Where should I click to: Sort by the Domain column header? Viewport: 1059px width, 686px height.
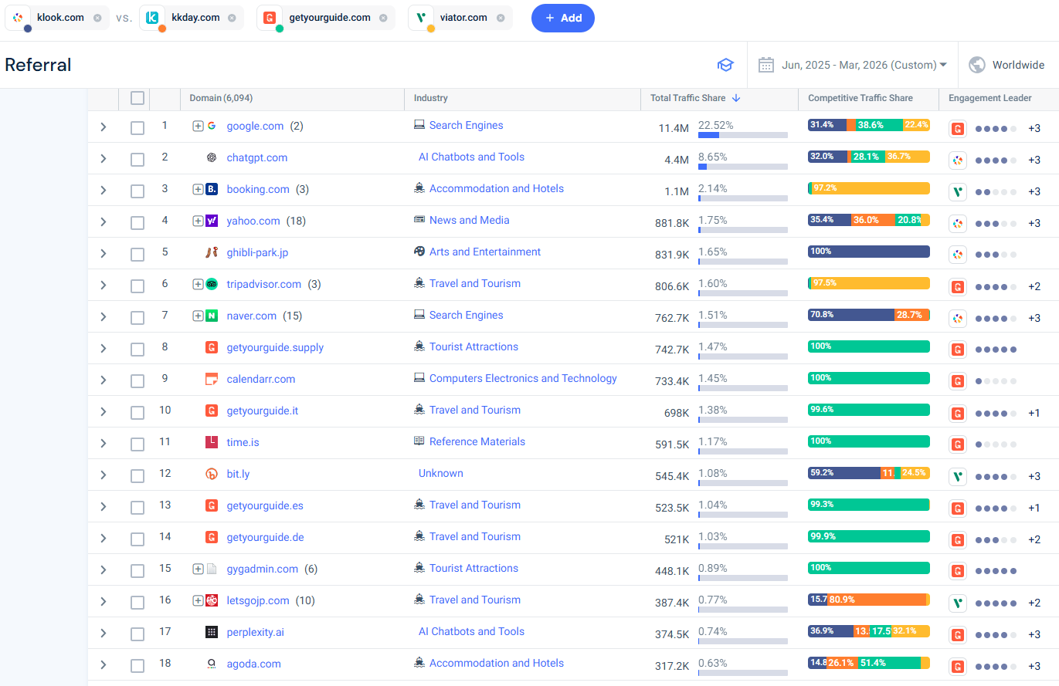coord(221,98)
